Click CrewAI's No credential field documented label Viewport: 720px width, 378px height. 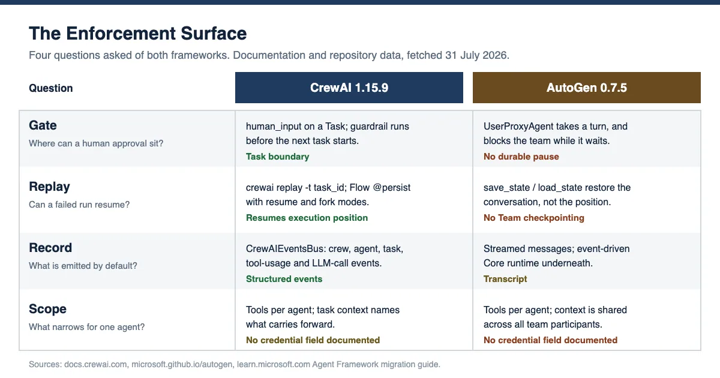point(313,340)
